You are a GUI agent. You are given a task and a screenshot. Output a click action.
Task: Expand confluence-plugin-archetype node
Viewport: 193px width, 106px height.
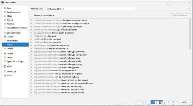32,23
